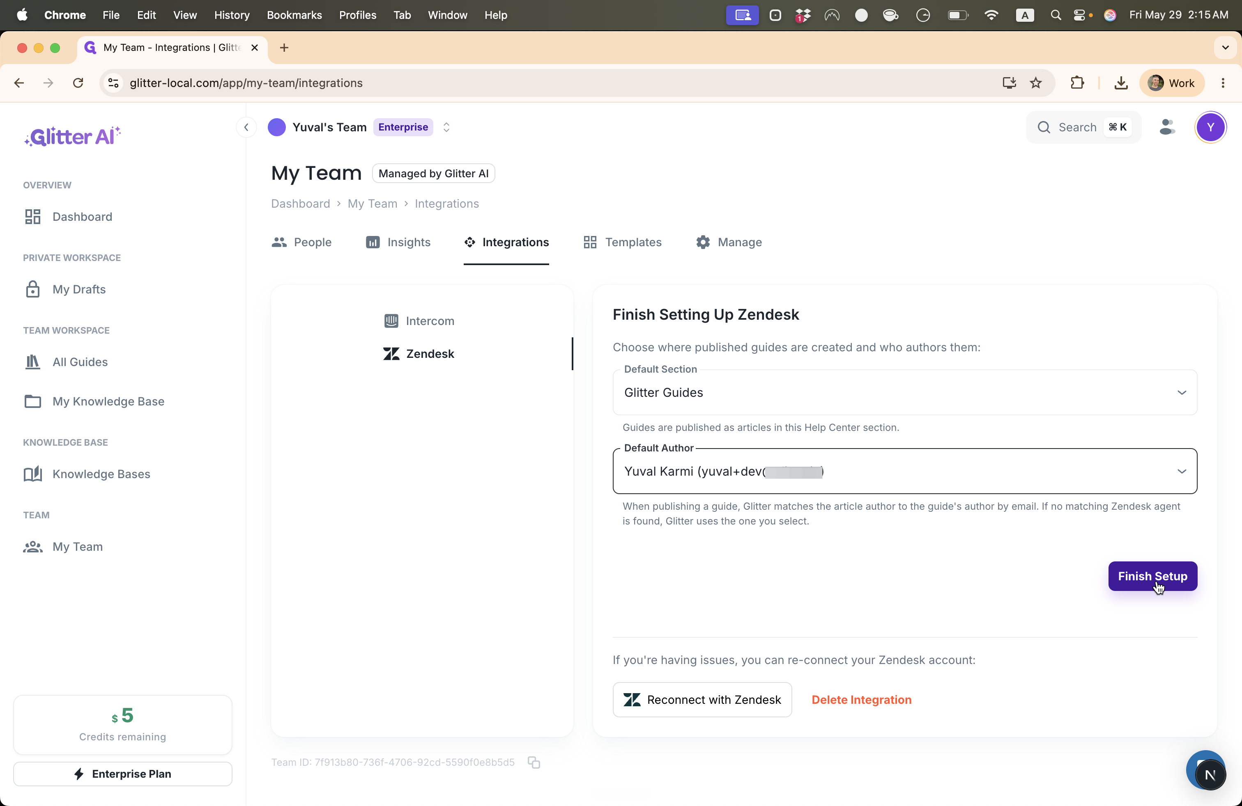Select the Integrations tab
The image size is (1242, 806).
(506, 242)
